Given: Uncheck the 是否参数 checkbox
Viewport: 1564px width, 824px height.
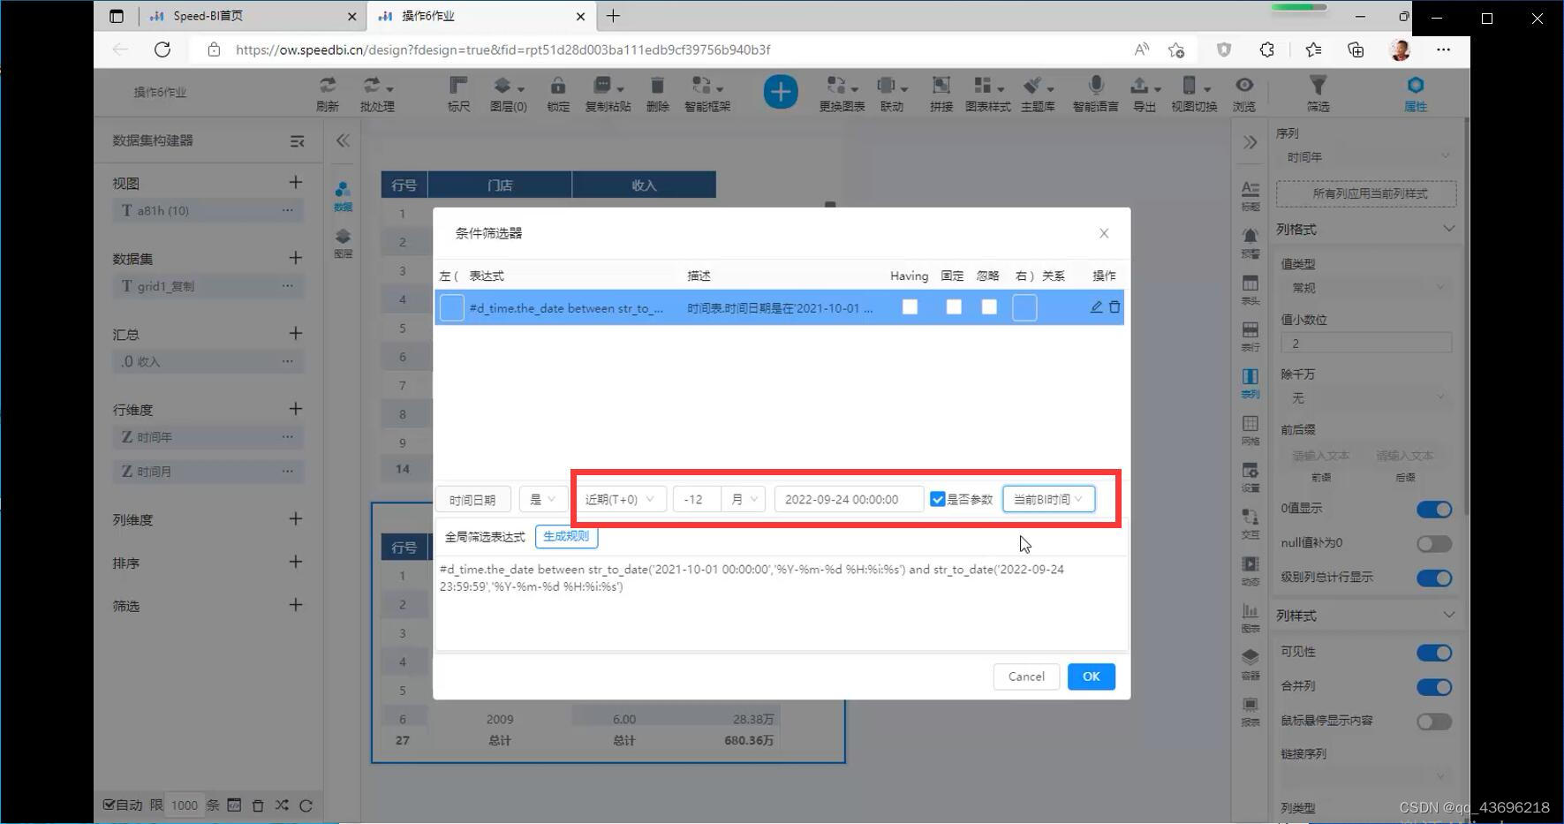Looking at the screenshot, I should click(938, 500).
